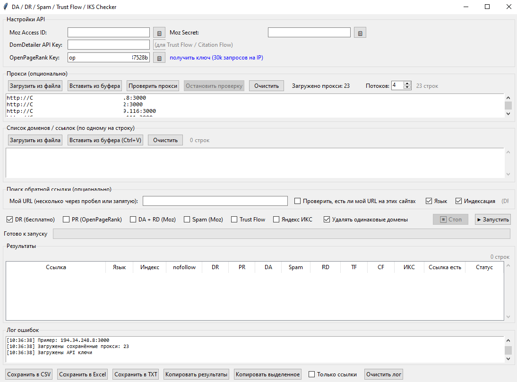
Task: Sort results by DA column header
Action: point(268,267)
